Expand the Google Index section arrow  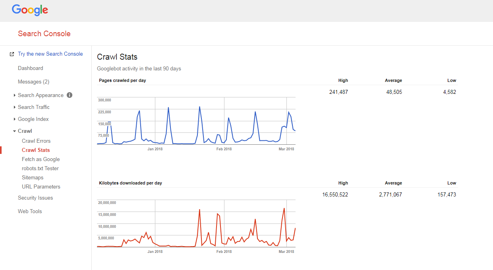(15, 119)
